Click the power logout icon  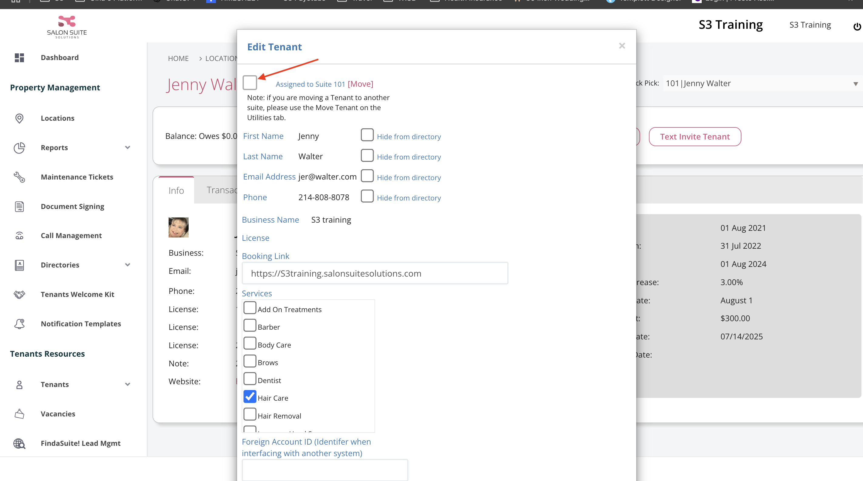857,26
